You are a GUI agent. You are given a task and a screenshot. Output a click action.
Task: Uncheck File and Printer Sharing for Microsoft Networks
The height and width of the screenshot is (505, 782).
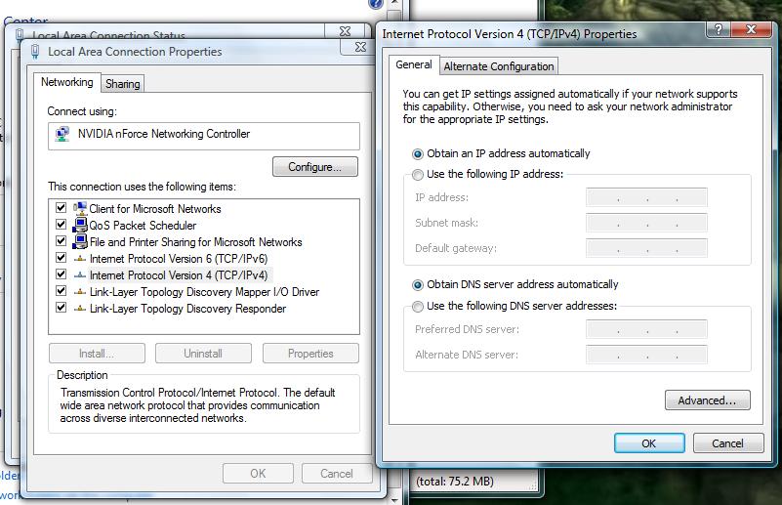(61, 241)
